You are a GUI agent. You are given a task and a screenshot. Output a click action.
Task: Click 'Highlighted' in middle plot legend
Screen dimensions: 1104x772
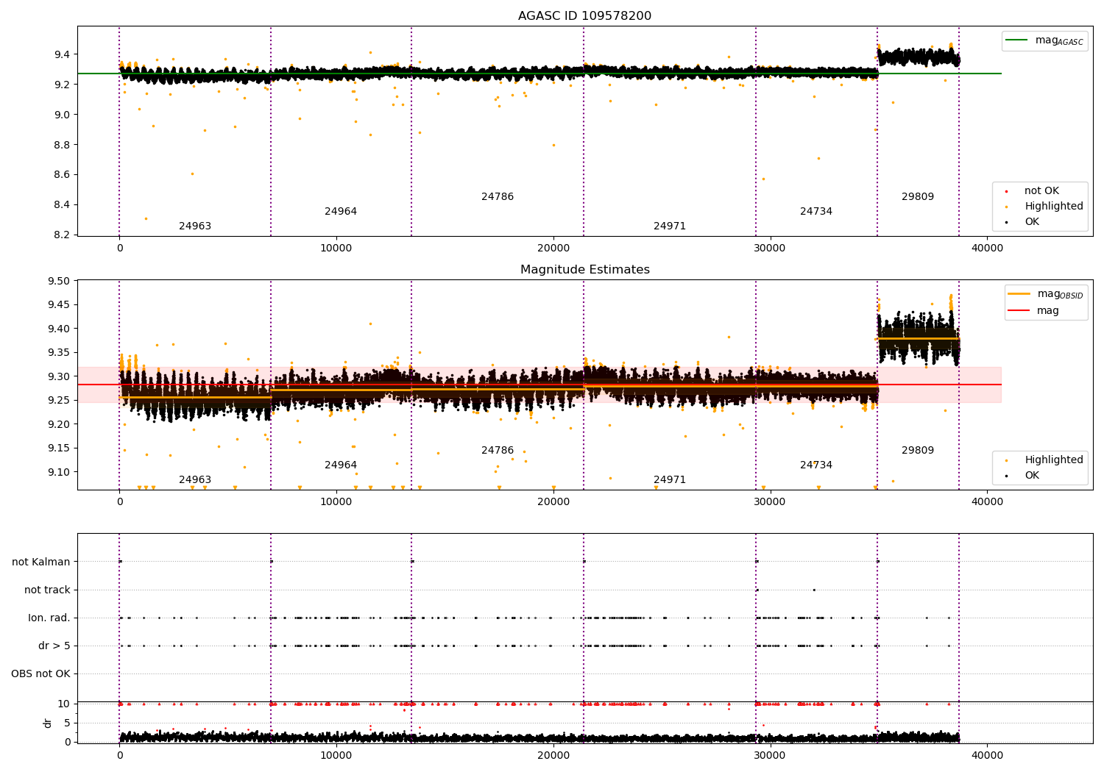click(x=1045, y=460)
